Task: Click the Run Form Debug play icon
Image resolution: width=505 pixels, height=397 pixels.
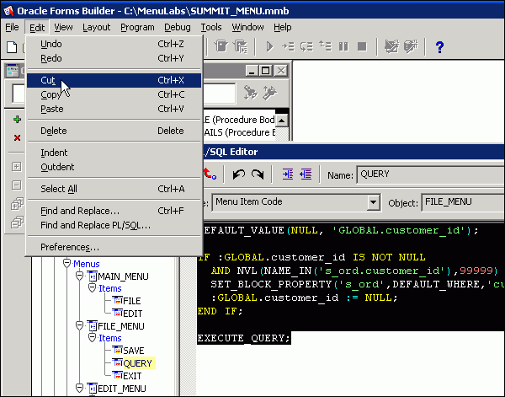Action: [269, 46]
